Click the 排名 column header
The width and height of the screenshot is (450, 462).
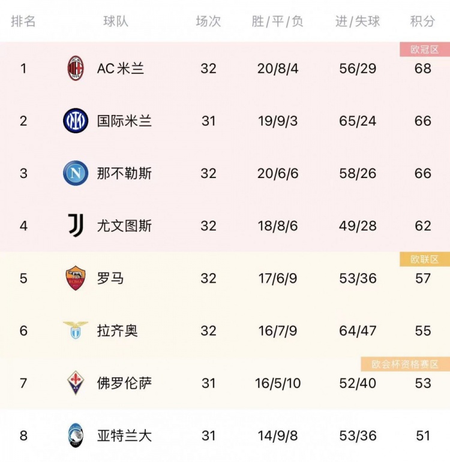click(x=23, y=22)
